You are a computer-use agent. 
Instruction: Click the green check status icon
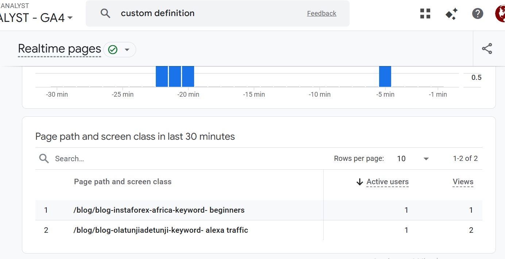coord(113,50)
